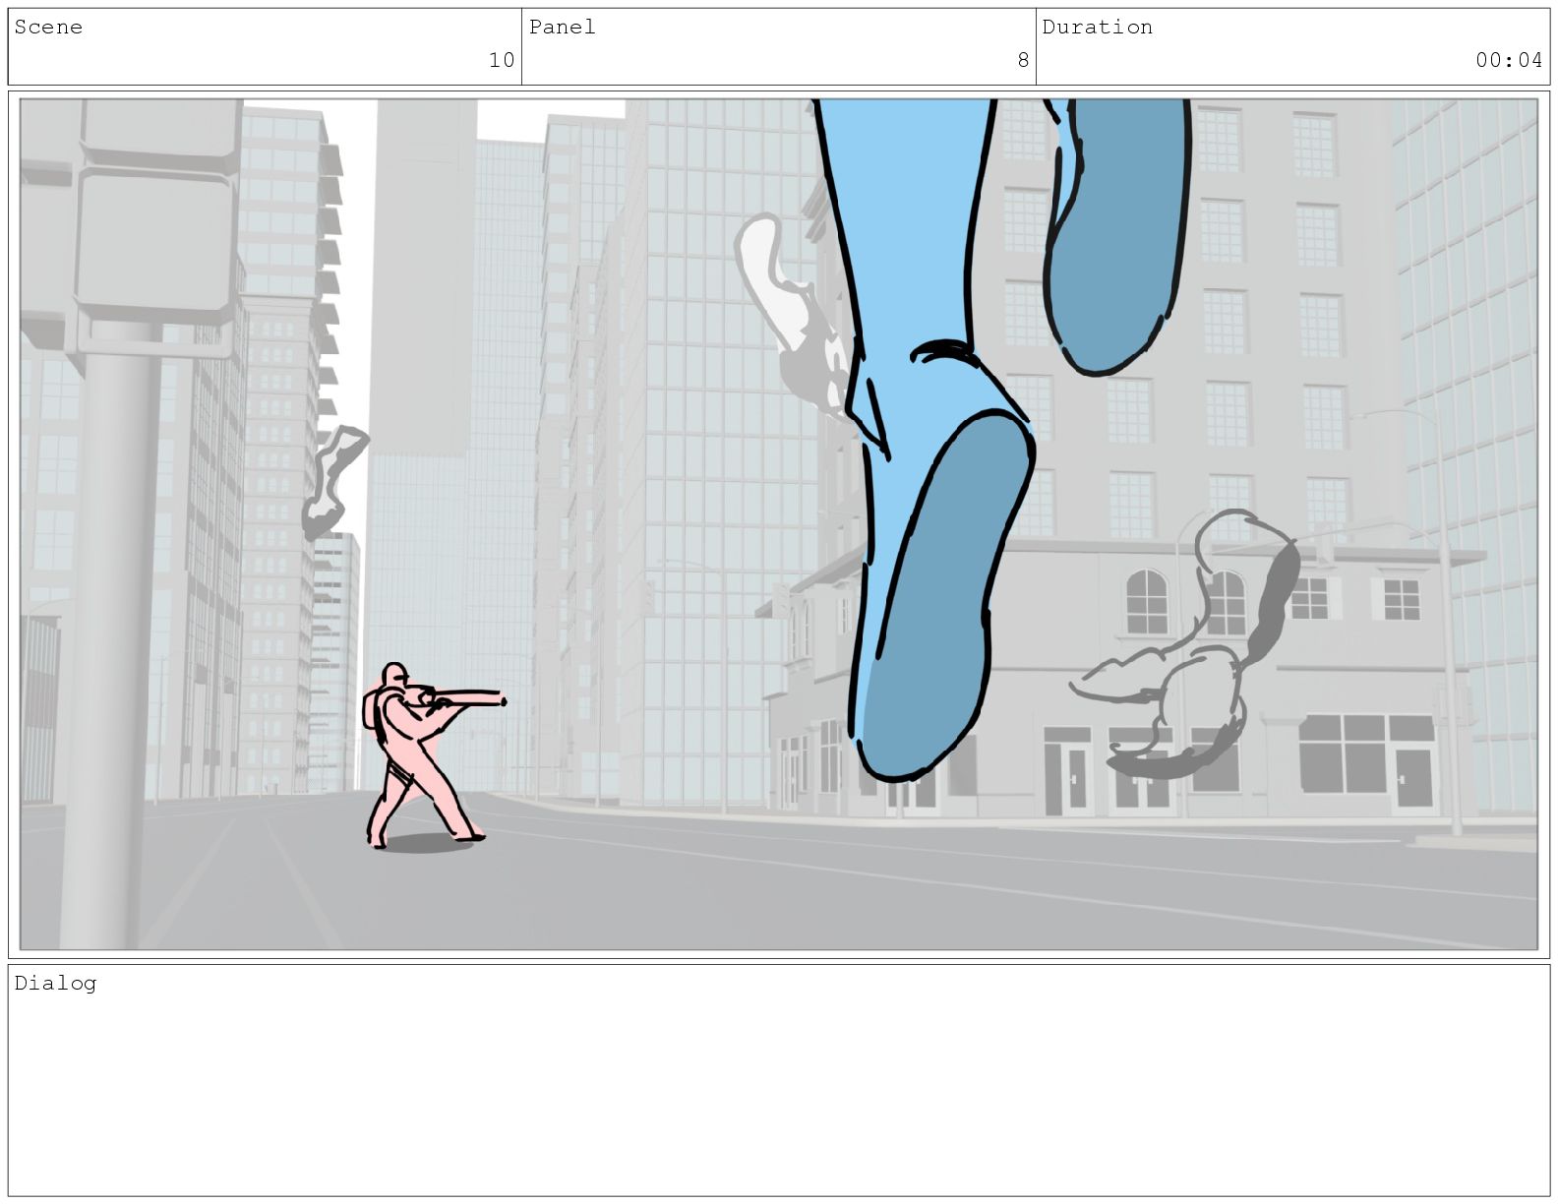Click the Panel number 8
The width and height of the screenshot is (1558, 1204).
(x=1023, y=60)
